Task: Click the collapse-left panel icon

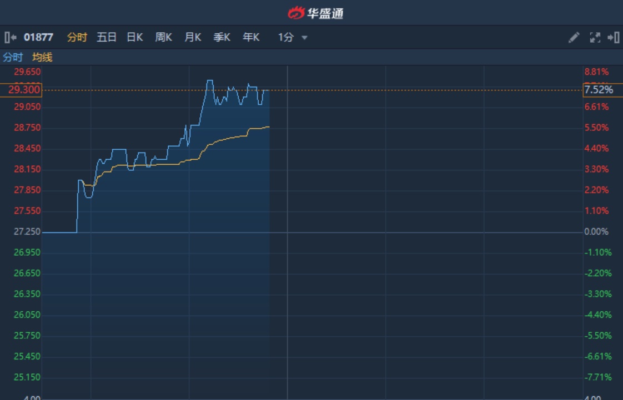Action: click(x=10, y=38)
